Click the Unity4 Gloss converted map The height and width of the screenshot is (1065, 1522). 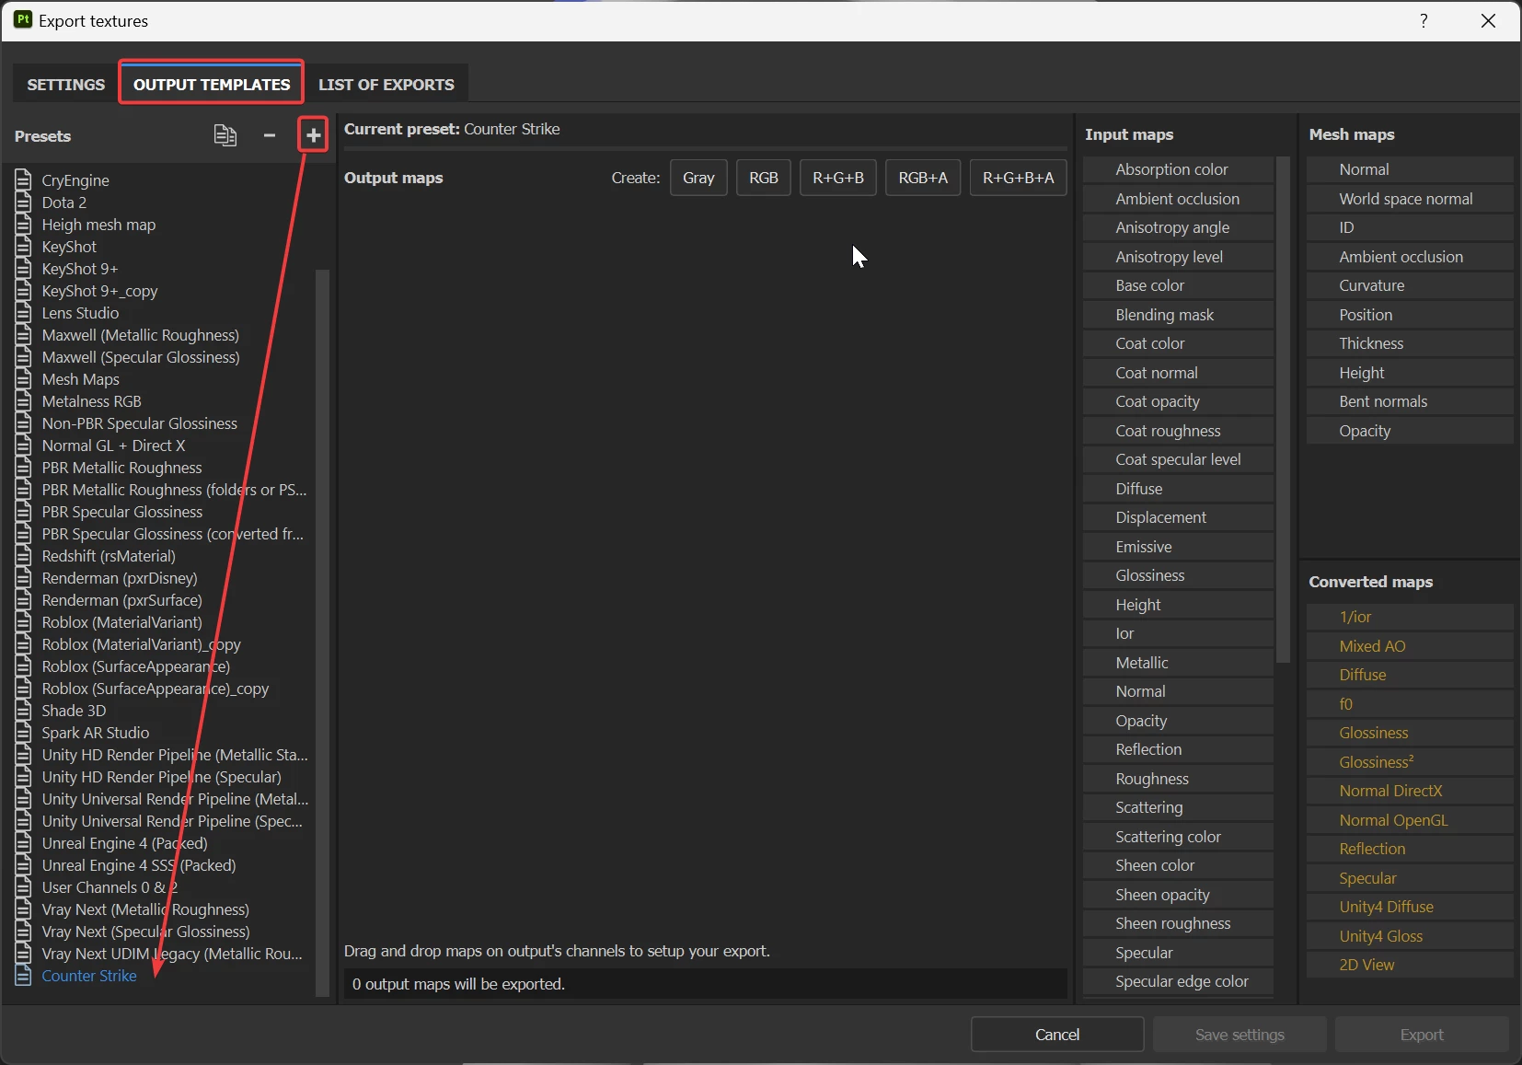(1410, 936)
